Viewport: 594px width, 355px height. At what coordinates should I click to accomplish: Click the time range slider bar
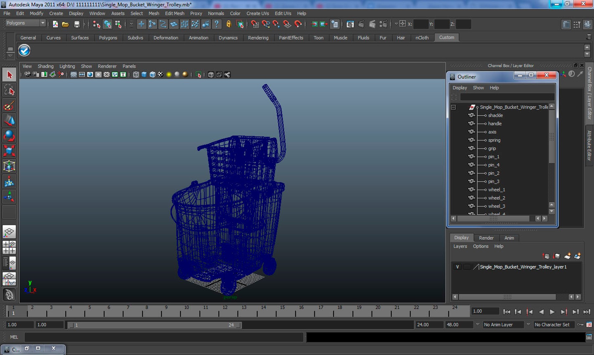154,325
